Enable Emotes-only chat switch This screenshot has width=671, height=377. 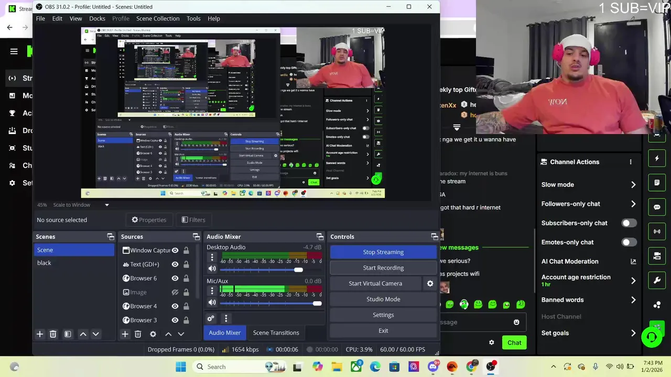(x=629, y=242)
